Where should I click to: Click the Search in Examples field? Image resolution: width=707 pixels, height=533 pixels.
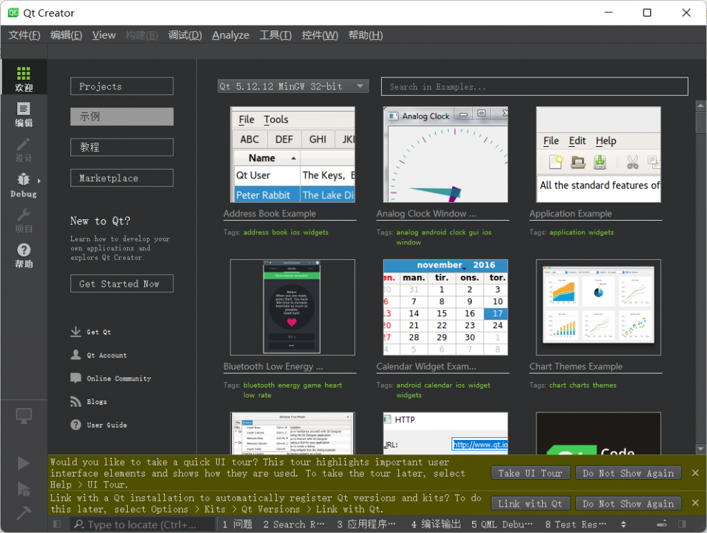[534, 86]
